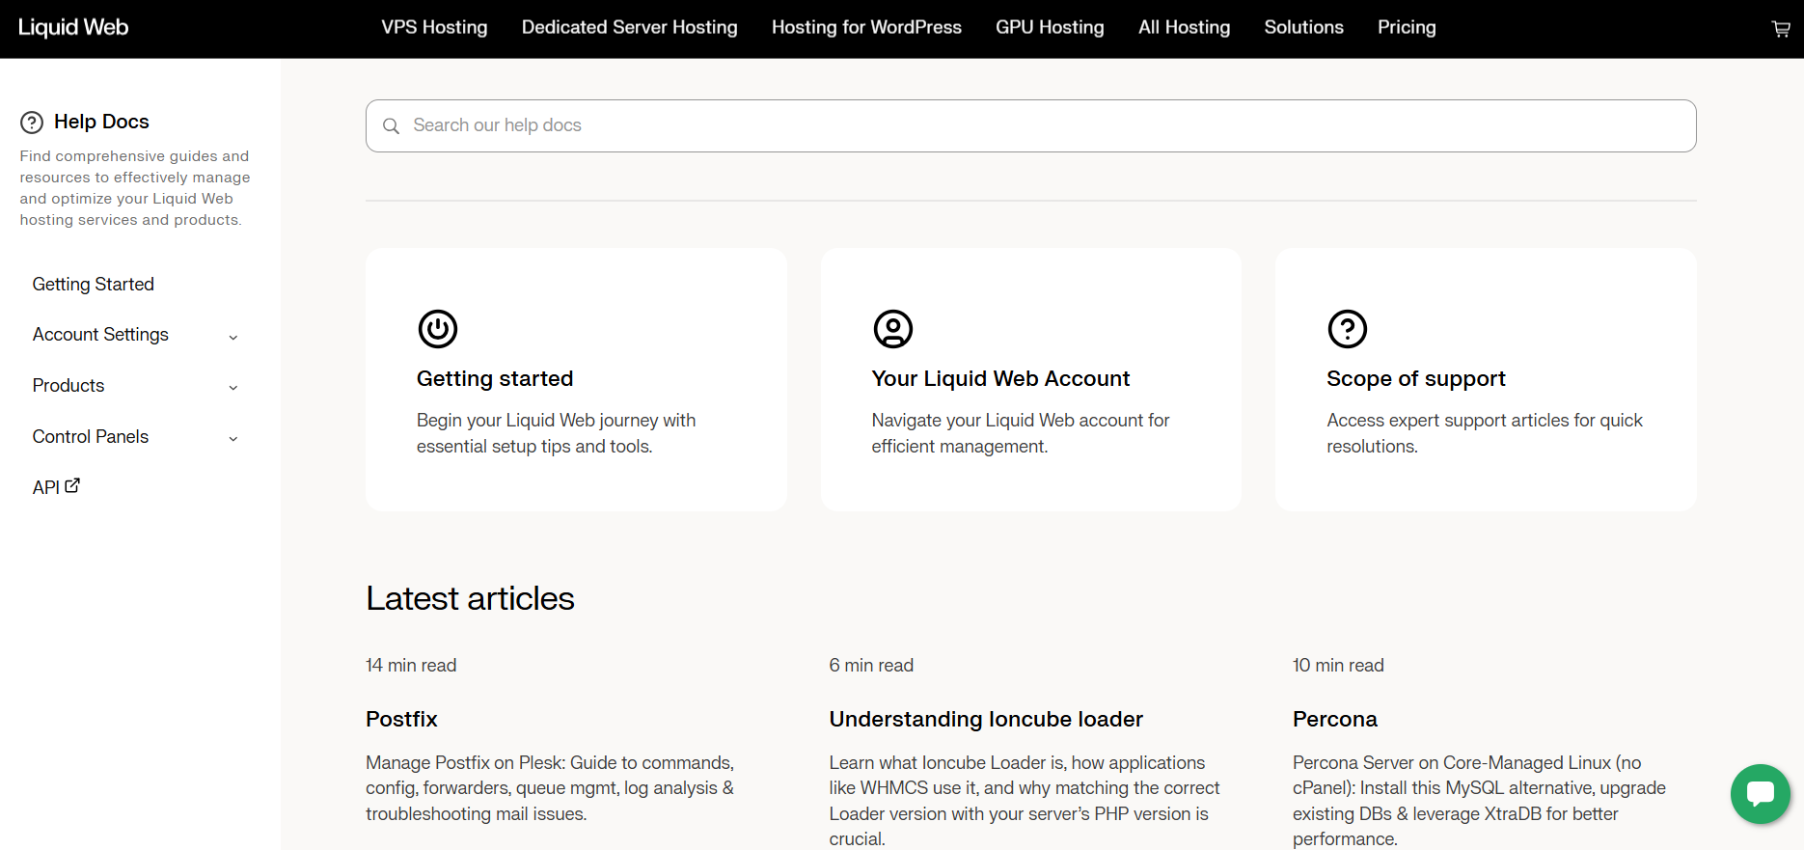The width and height of the screenshot is (1804, 850).
Task: Click the search magnifier icon
Action: (x=391, y=126)
